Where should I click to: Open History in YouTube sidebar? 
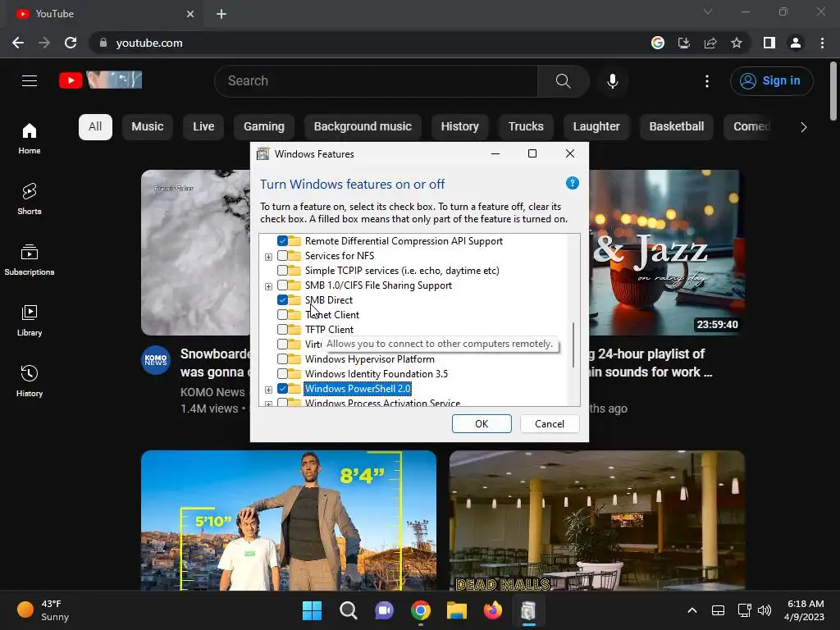pyautogui.click(x=30, y=381)
